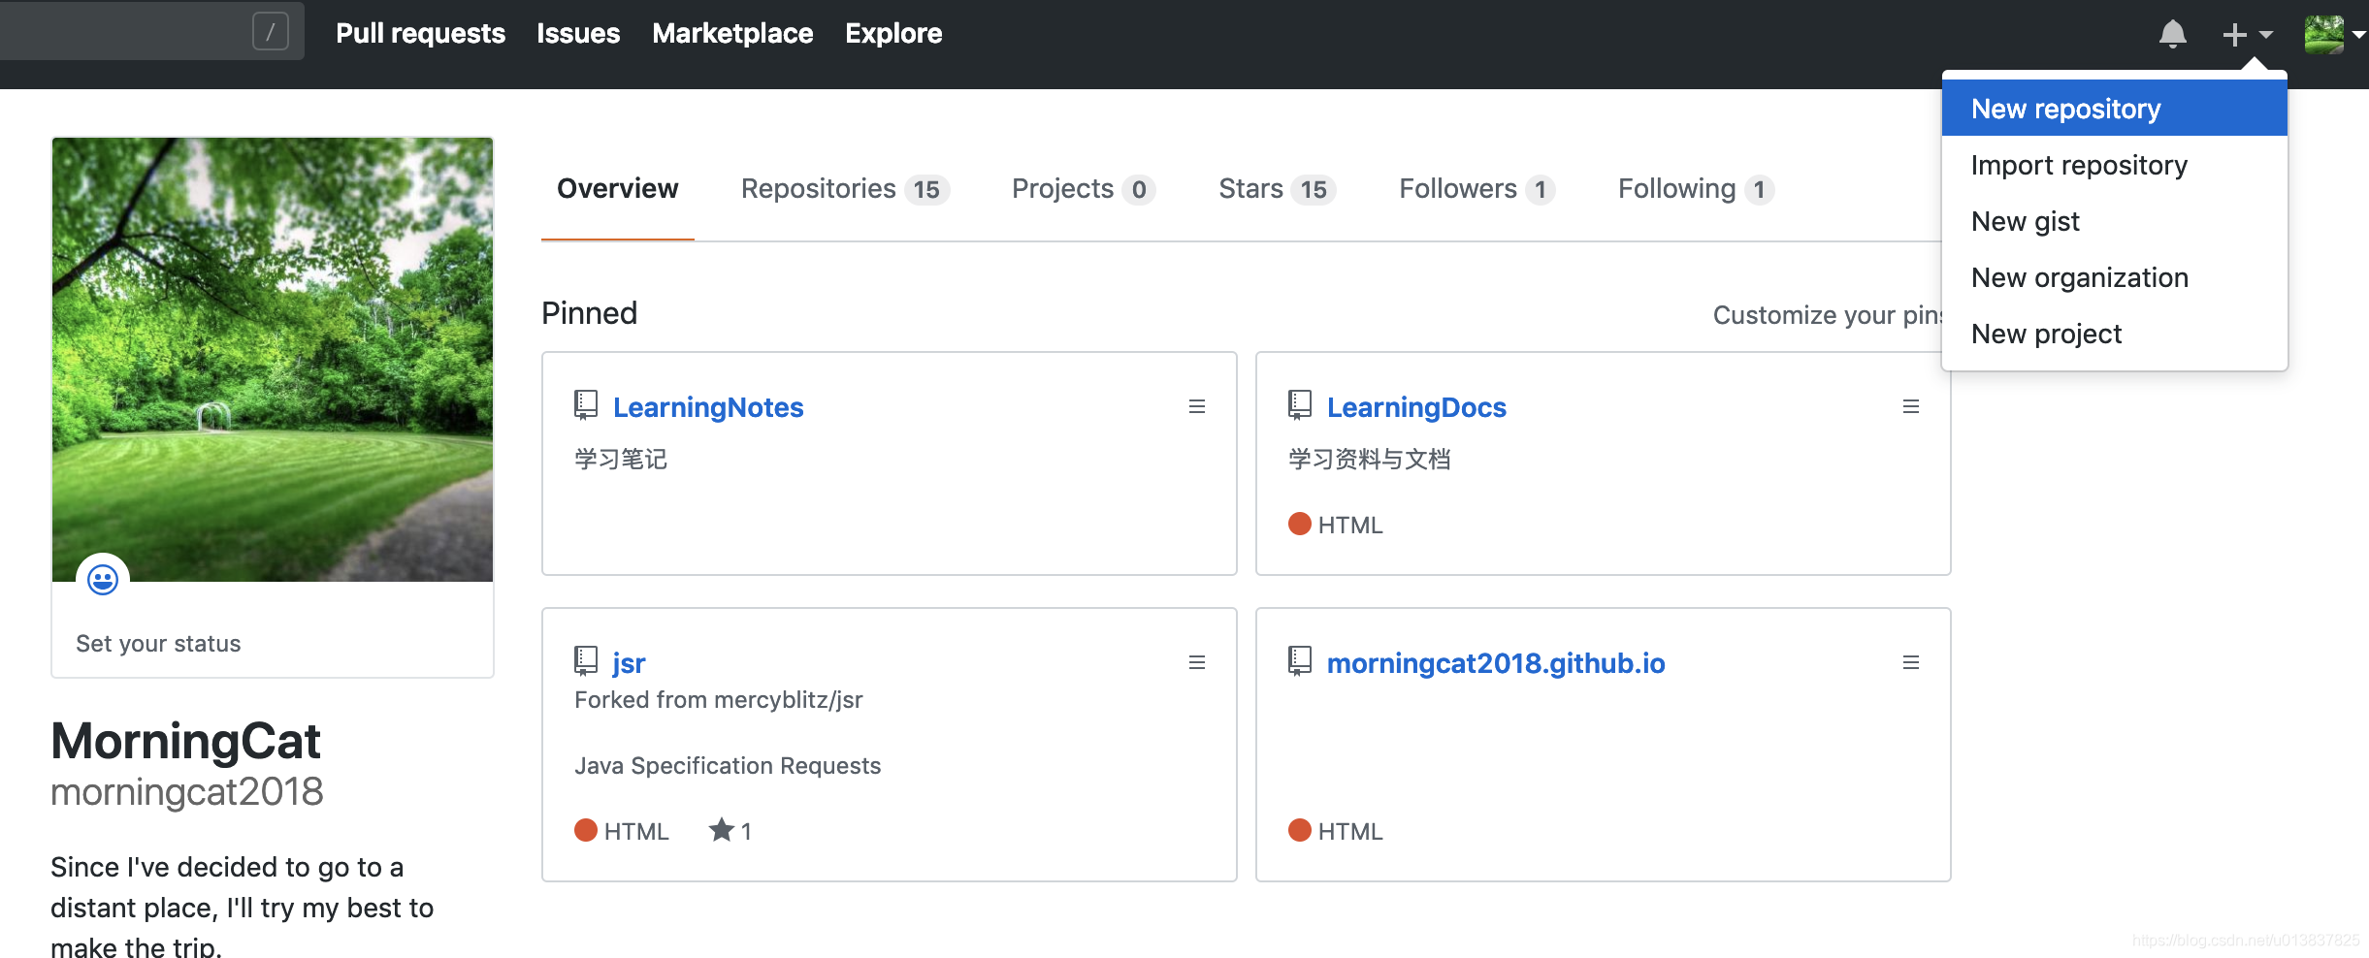
Task: Select Import repository from dropdown
Action: pos(2114,165)
